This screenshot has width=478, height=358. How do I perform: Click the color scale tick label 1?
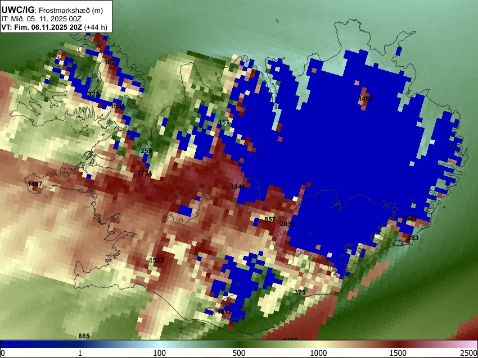[x=80, y=353]
